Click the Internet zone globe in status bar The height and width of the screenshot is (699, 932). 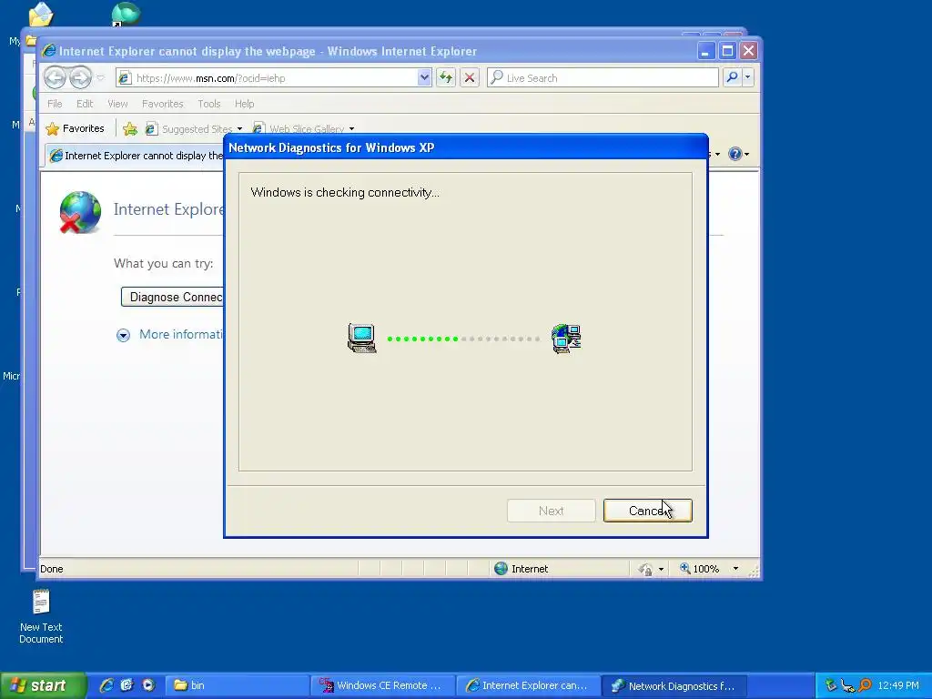point(501,568)
